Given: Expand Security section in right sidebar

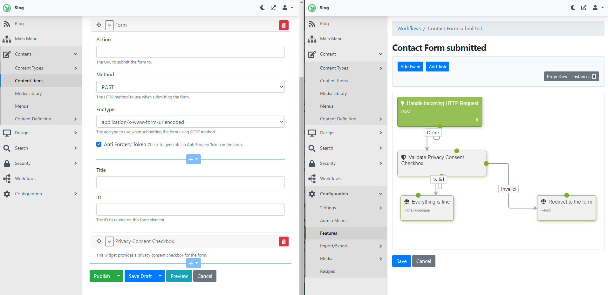Looking at the screenshot, I should pos(346,163).
